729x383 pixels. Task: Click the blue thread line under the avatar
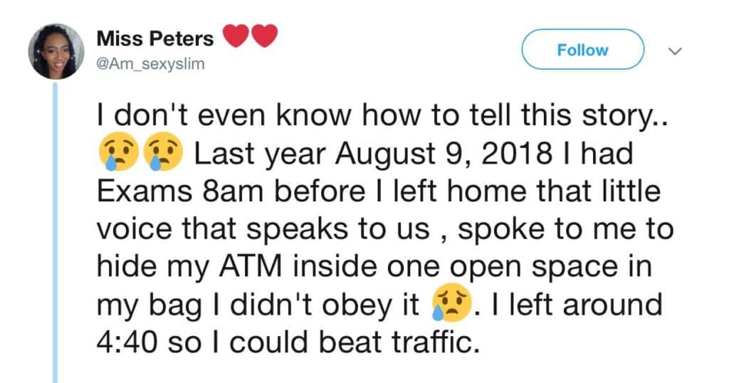click(x=55, y=235)
